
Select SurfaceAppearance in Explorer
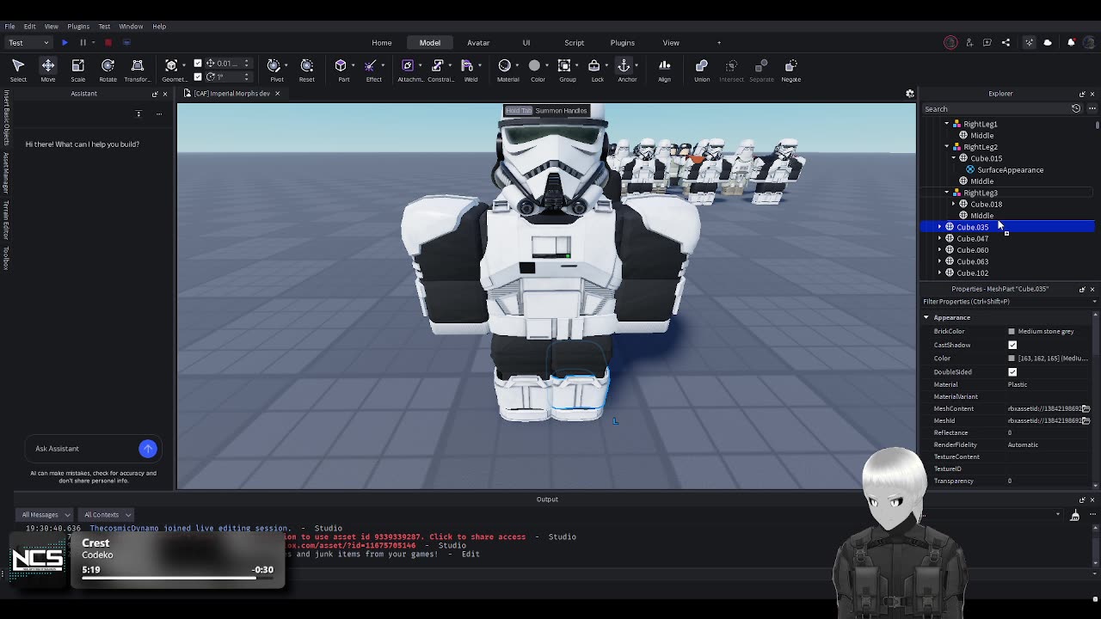(1010, 169)
